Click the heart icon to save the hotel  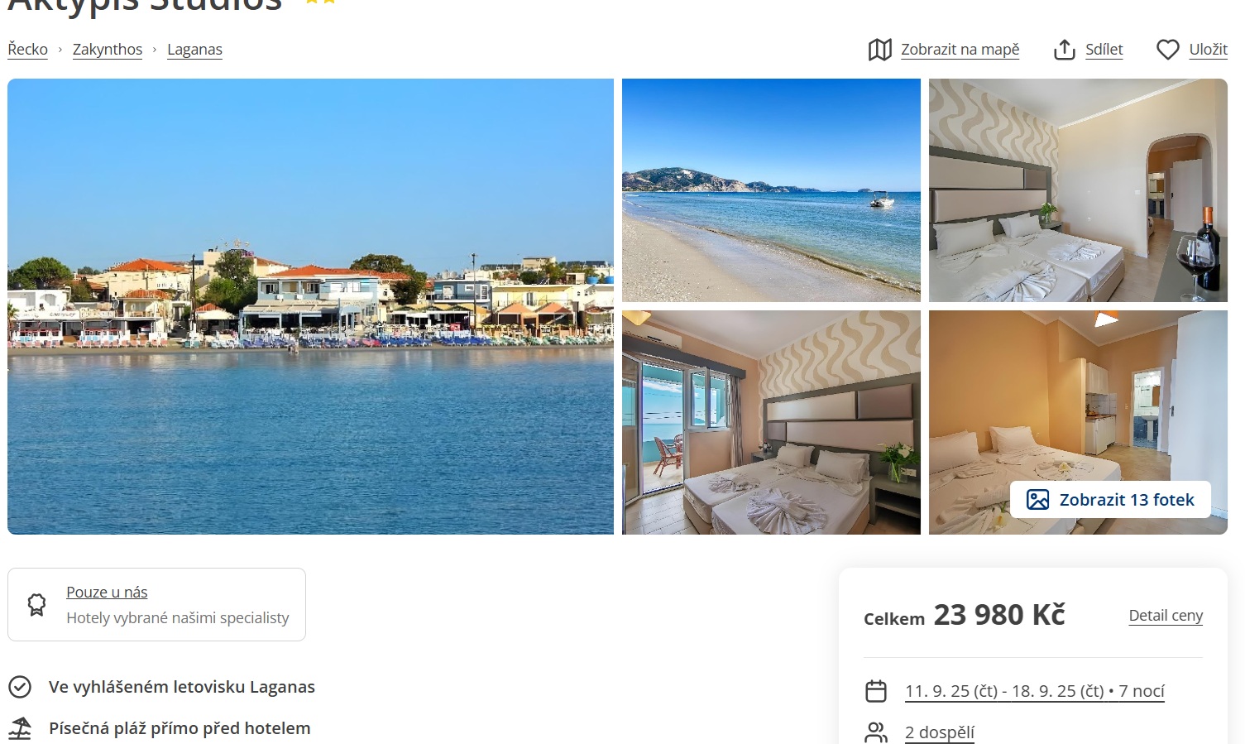tap(1167, 50)
